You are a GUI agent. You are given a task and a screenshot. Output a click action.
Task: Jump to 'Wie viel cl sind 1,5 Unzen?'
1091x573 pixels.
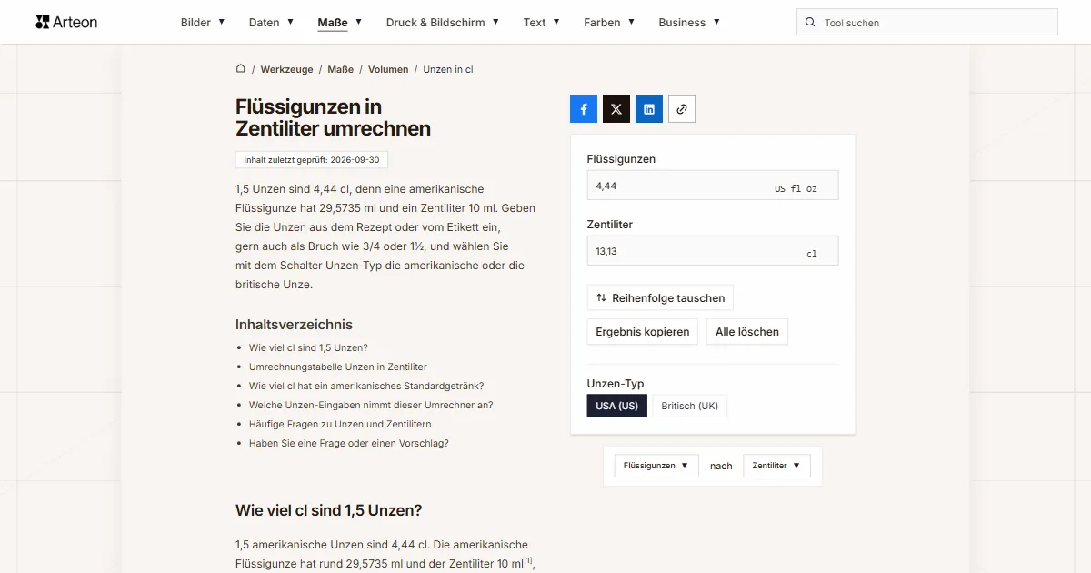point(308,347)
